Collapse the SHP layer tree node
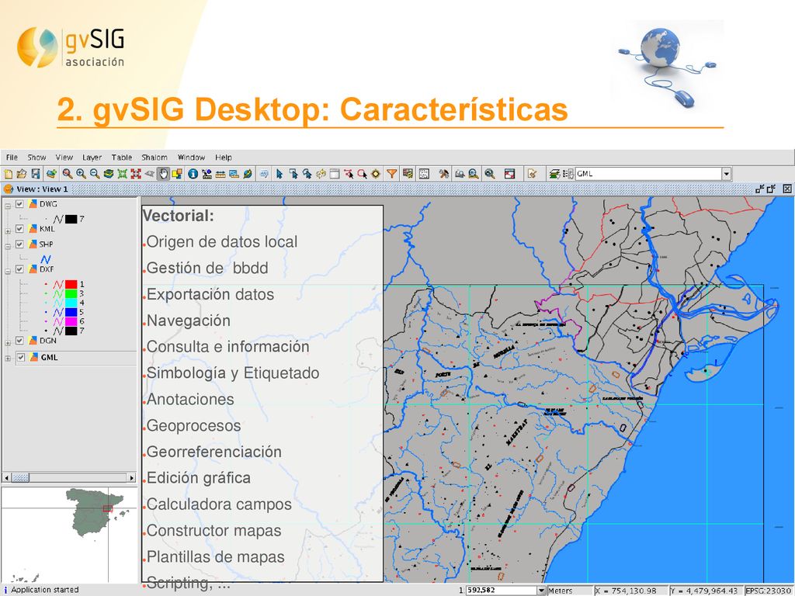795x596 pixels. pos(8,246)
